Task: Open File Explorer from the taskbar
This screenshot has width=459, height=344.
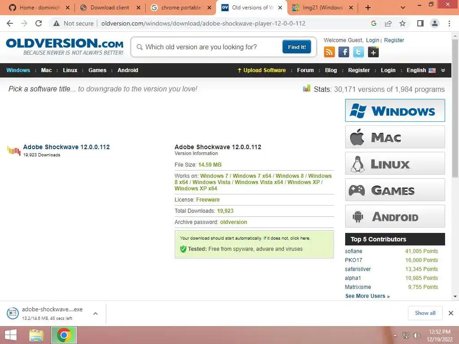Action: pos(36,335)
